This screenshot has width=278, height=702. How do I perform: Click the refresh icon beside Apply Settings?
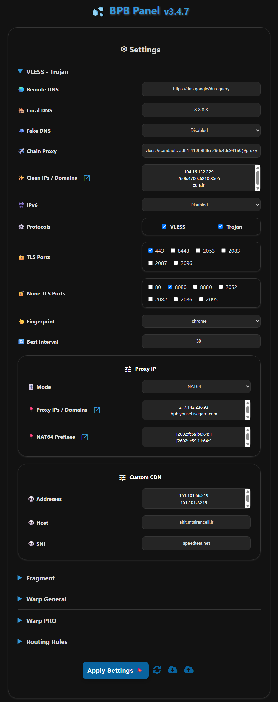[157, 670]
